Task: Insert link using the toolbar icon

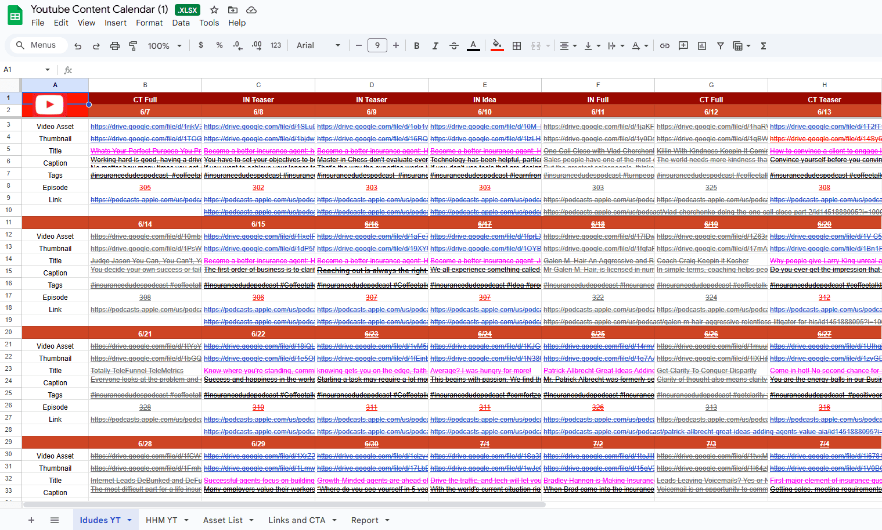Action: coord(665,46)
